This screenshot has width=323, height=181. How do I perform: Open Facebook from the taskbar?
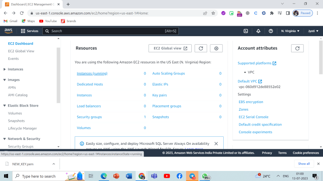pos(179,176)
